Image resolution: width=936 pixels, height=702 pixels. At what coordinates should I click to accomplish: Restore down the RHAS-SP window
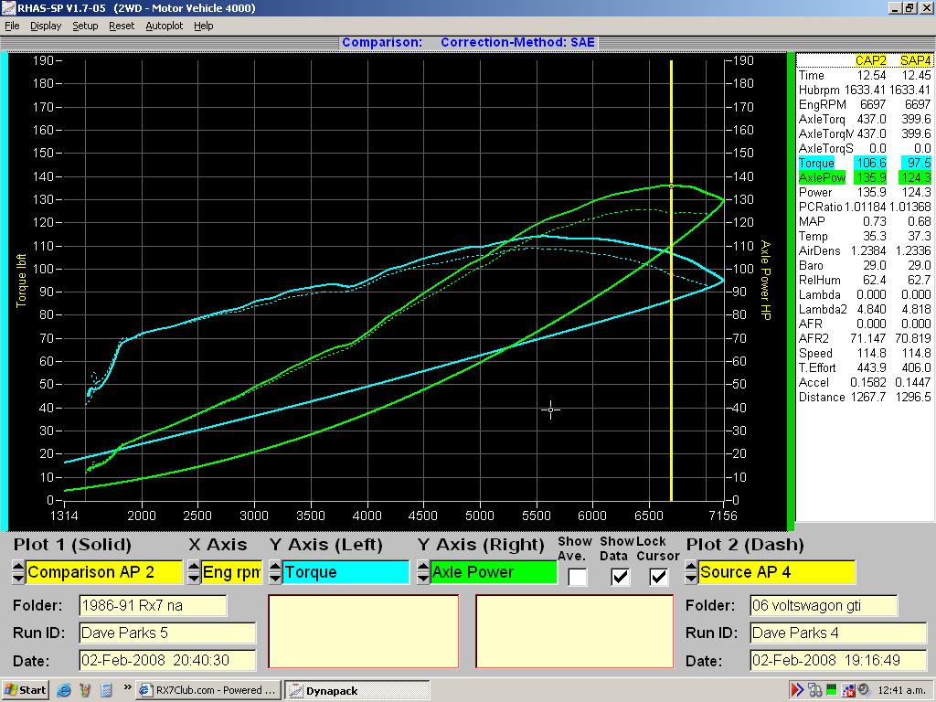pos(909,7)
